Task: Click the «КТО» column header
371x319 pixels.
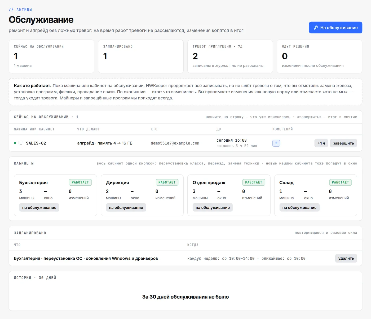Action: tap(154, 129)
